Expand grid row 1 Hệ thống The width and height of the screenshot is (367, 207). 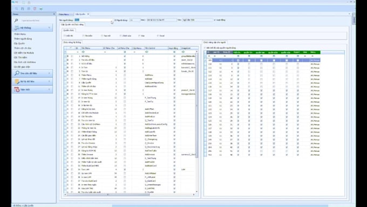(67, 56)
